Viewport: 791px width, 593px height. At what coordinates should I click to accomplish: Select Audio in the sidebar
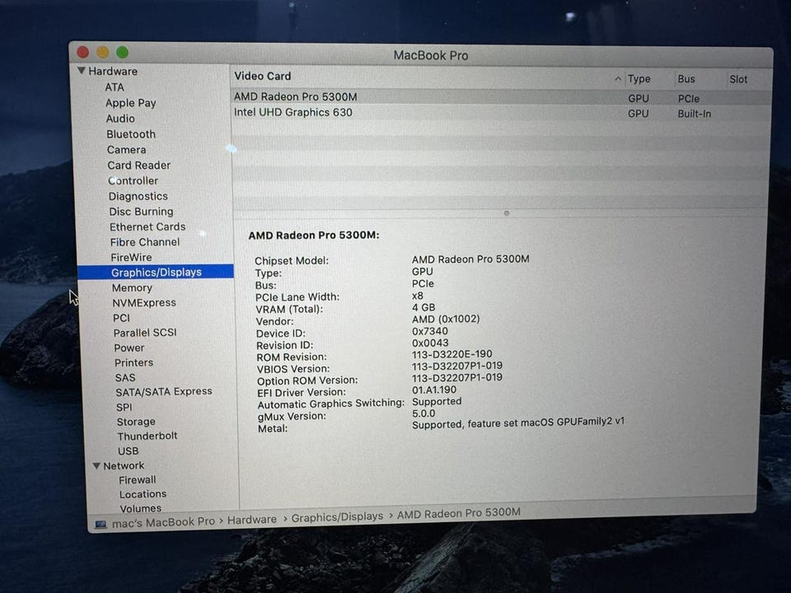tap(120, 119)
